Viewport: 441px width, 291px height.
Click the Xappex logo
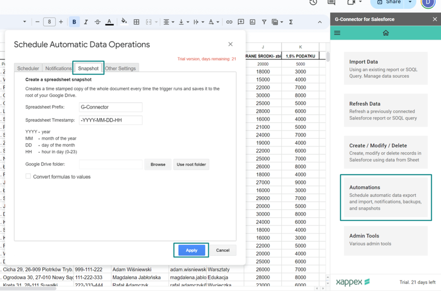353,282
